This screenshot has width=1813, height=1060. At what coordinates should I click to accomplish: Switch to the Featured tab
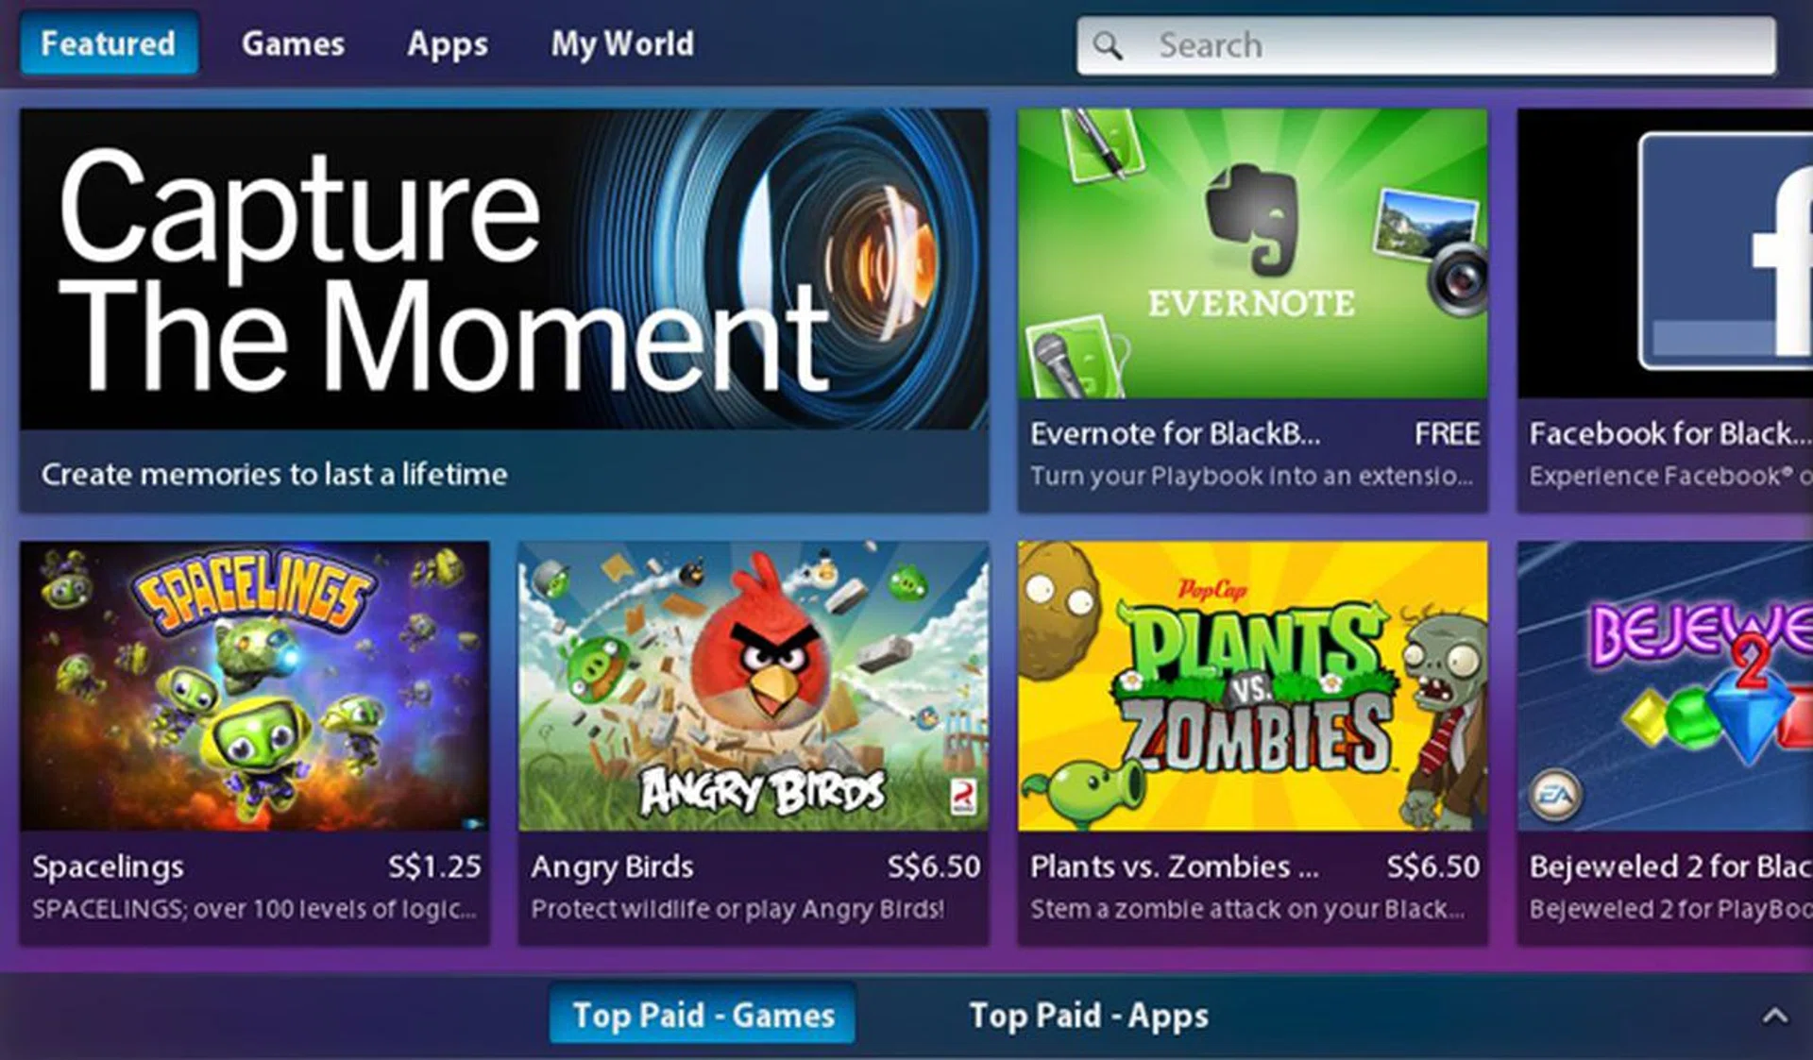(109, 43)
